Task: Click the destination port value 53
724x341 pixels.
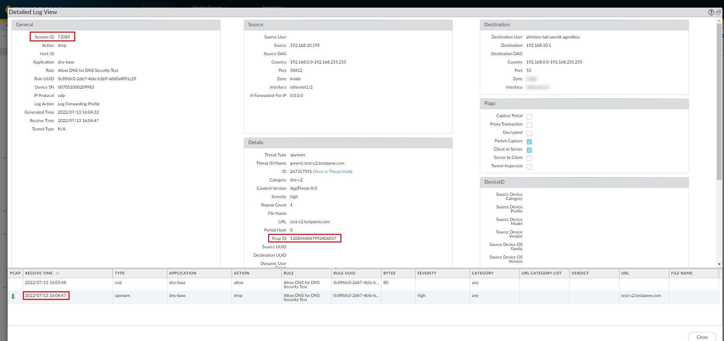Action: pos(529,70)
